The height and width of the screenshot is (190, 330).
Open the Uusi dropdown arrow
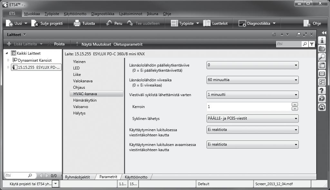[x=26, y=23]
